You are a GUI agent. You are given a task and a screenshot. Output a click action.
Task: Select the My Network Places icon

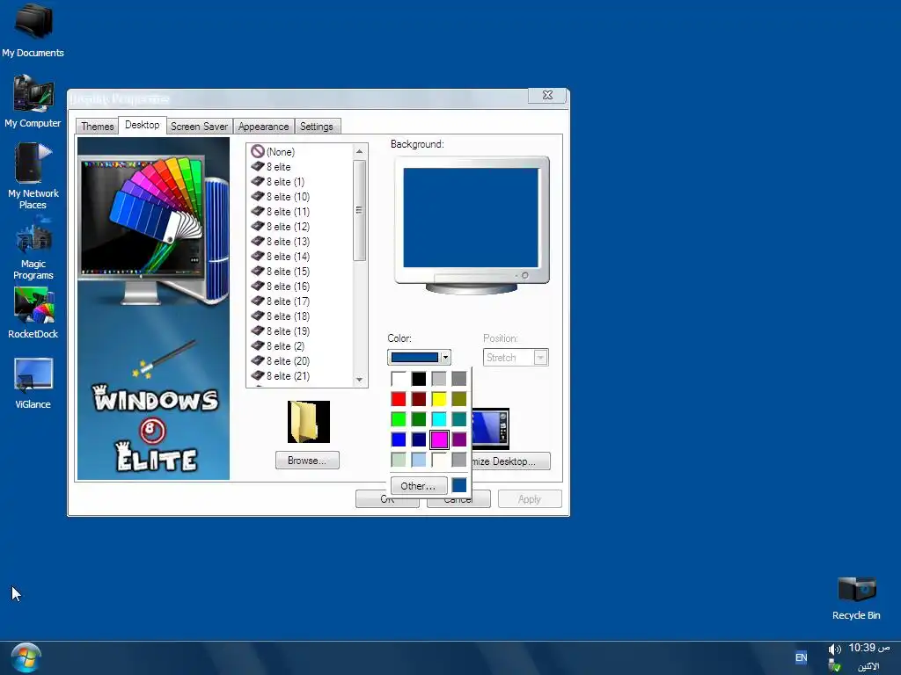pyautogui.click(x=33, y=176)
